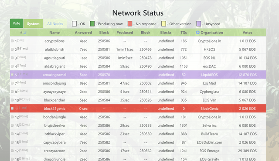Click the purple Unsynced swatch
Screen dimensions: 279x161
tap(199, 24)
